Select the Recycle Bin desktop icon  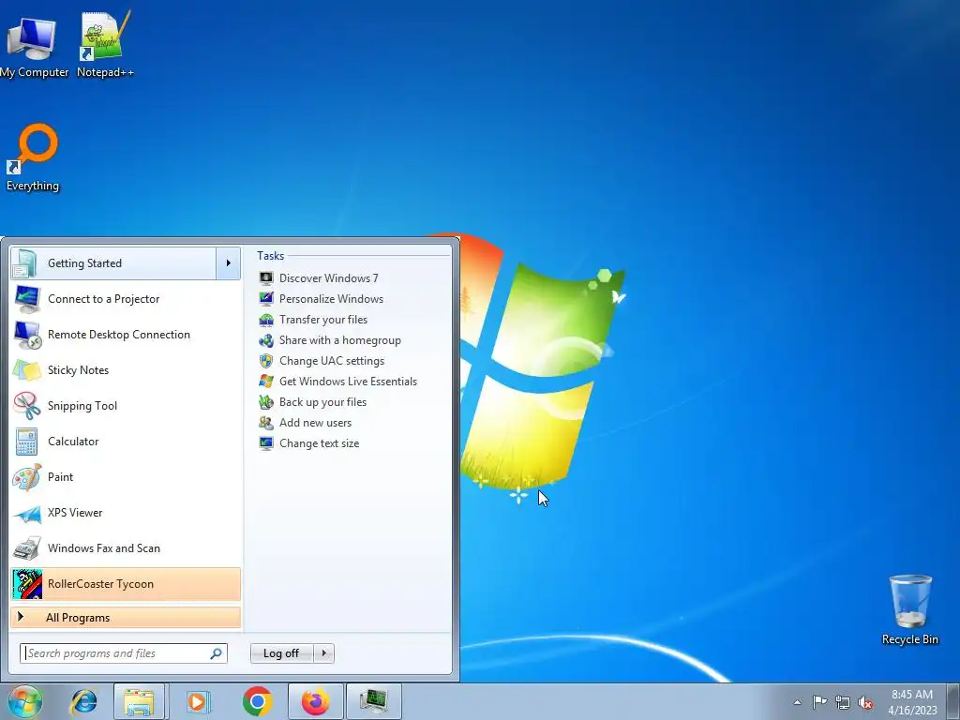click(x=909, y=609)
